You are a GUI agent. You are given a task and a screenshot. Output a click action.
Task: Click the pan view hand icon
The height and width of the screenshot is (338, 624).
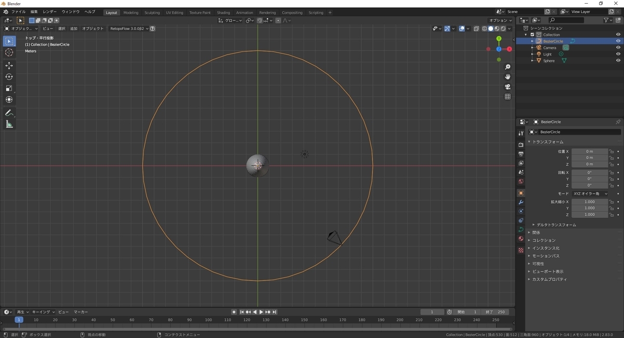[508, 77]
